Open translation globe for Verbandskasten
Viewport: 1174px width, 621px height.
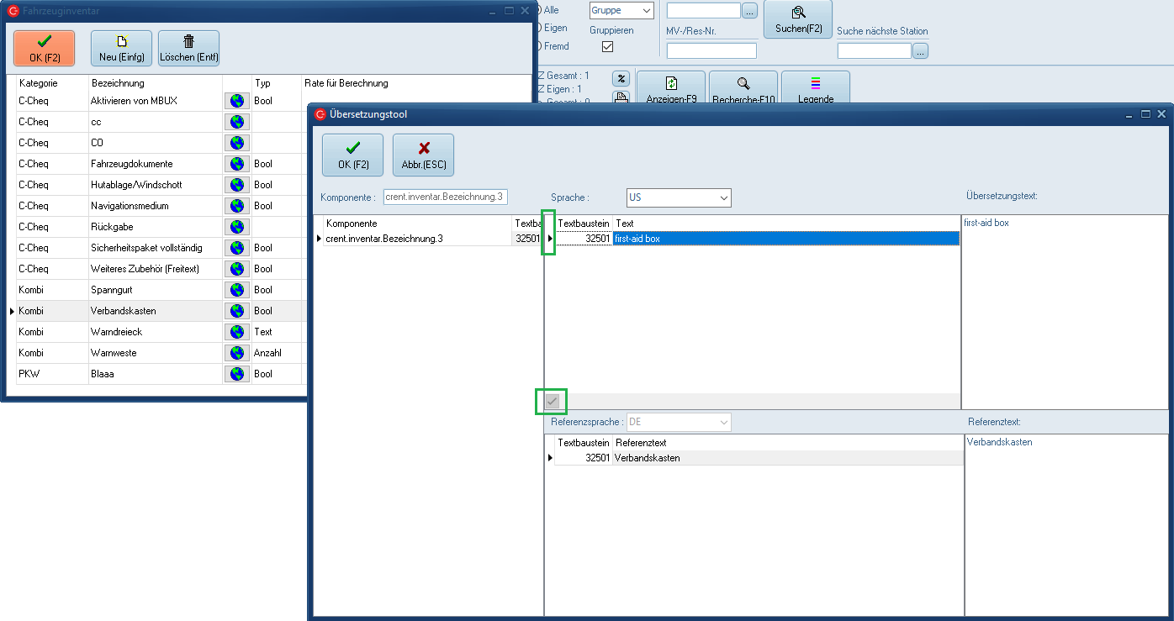coord(237,311)
